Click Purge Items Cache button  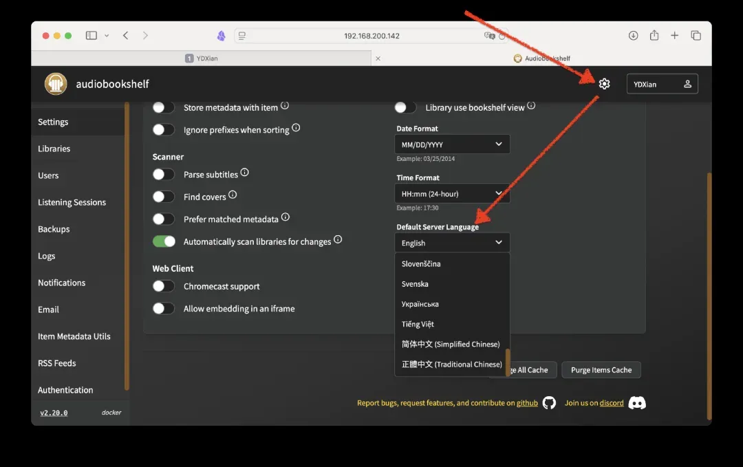click(x=601, y=370)
